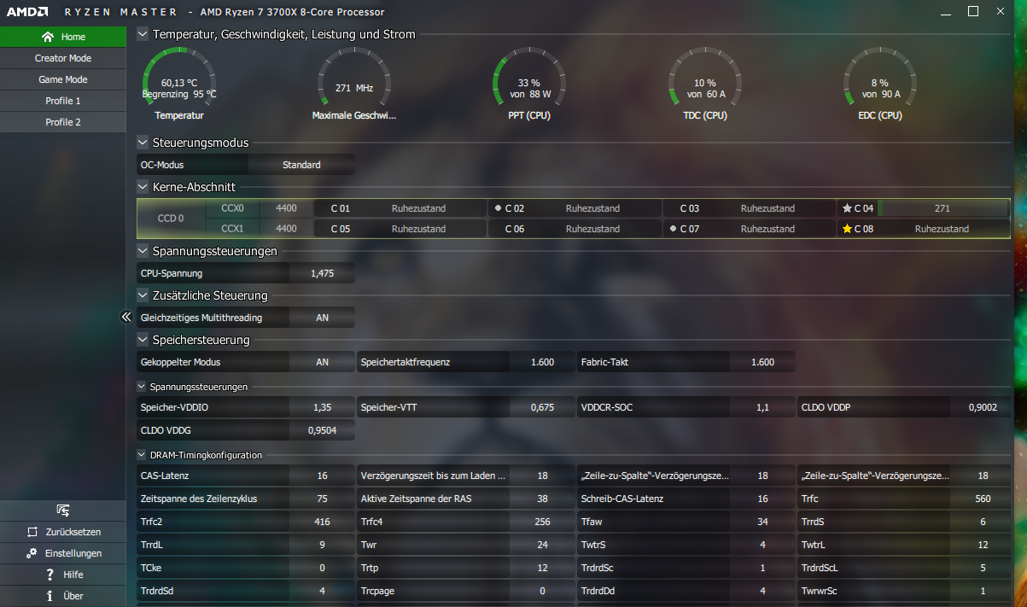
Task: Click the Trfc value 560
Action: tap(983, 499)
